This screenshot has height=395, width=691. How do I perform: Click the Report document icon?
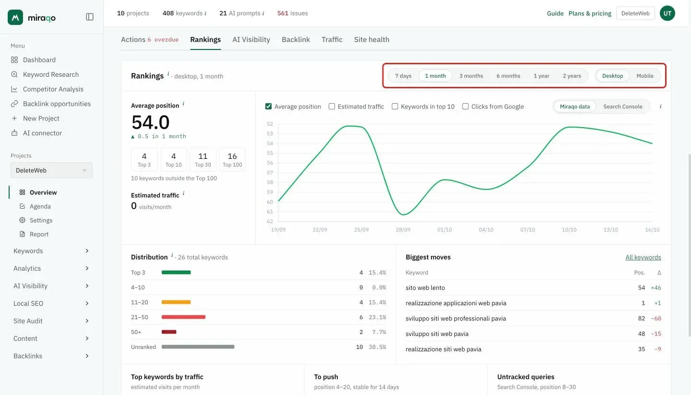(x=22, y=234)
